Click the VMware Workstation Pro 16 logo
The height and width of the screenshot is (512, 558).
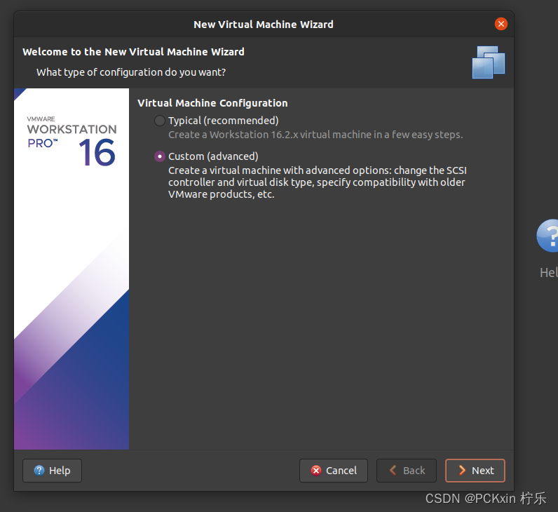click(x=72, y=142)
